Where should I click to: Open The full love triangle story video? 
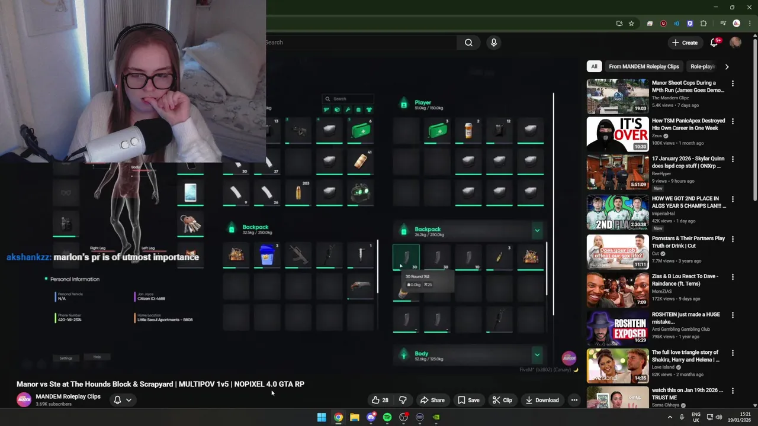[686, 356]
